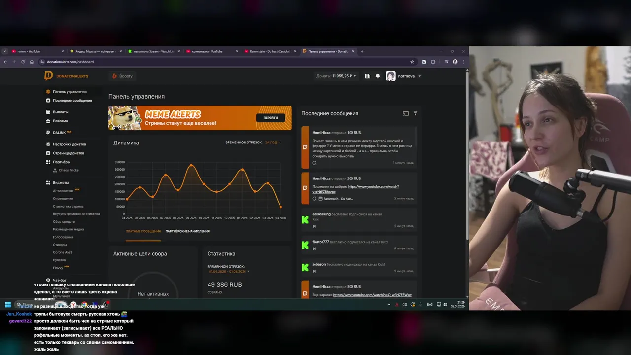
Task: Open the widget-view icon in Последние сообщения
Action: coord(406,113)
